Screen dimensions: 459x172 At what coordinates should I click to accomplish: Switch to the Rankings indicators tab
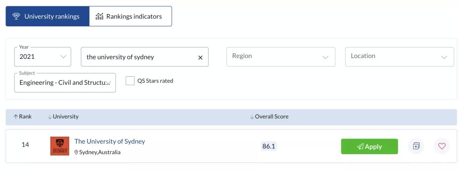pos(130,16)
